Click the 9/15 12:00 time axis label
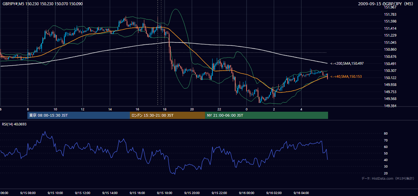The width and height of the screenshot is (418, 196). coord(82,193)
